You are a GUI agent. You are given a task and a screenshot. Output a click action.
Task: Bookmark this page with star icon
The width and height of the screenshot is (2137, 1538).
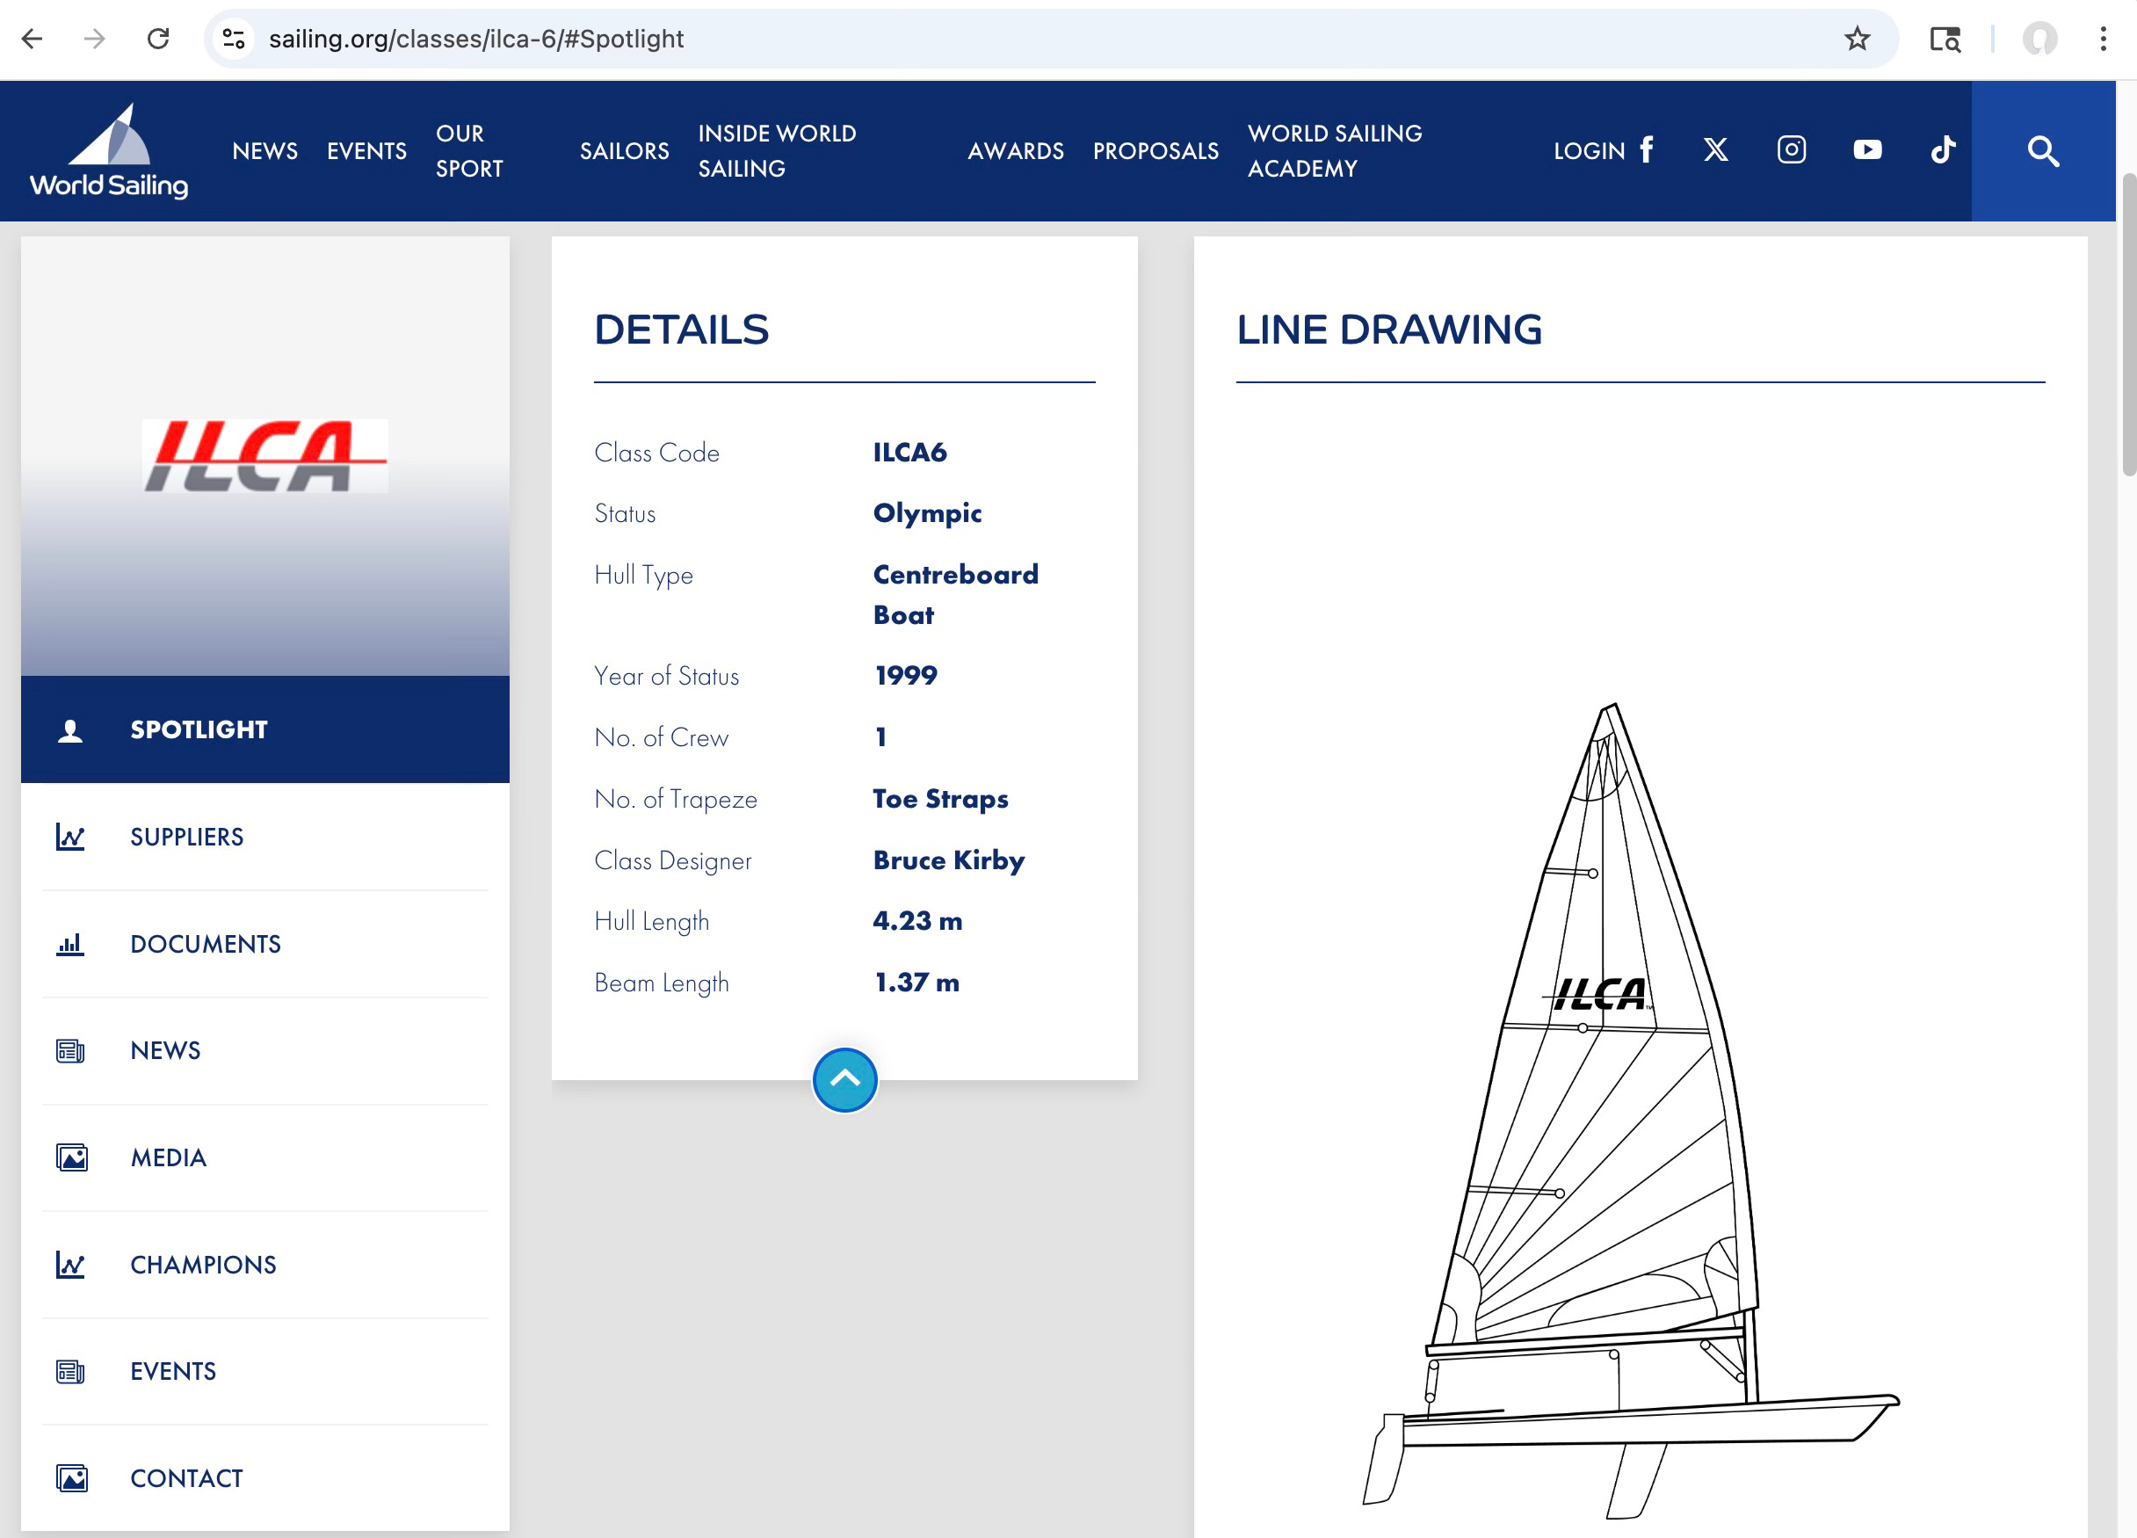tap(1856, 39)
